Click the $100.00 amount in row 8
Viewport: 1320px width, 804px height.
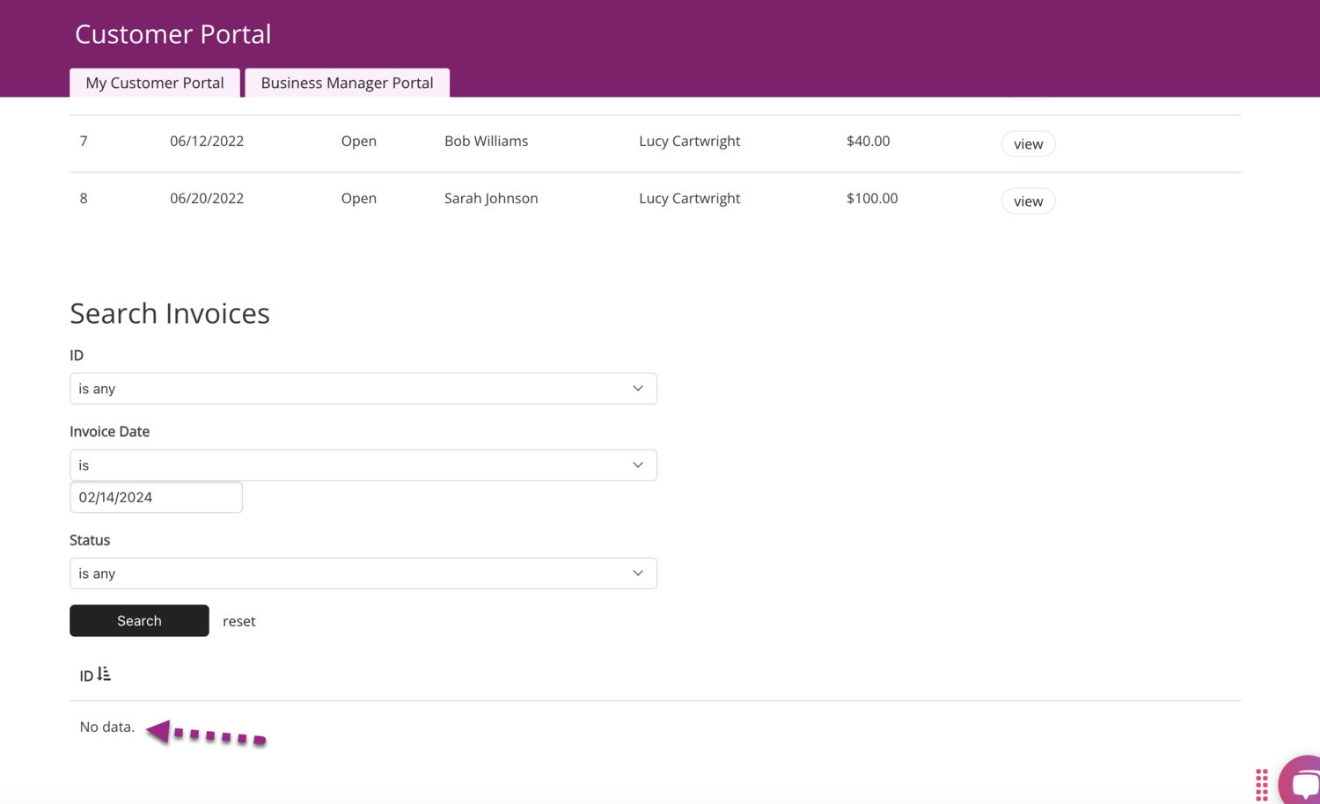tap(871, 199)
